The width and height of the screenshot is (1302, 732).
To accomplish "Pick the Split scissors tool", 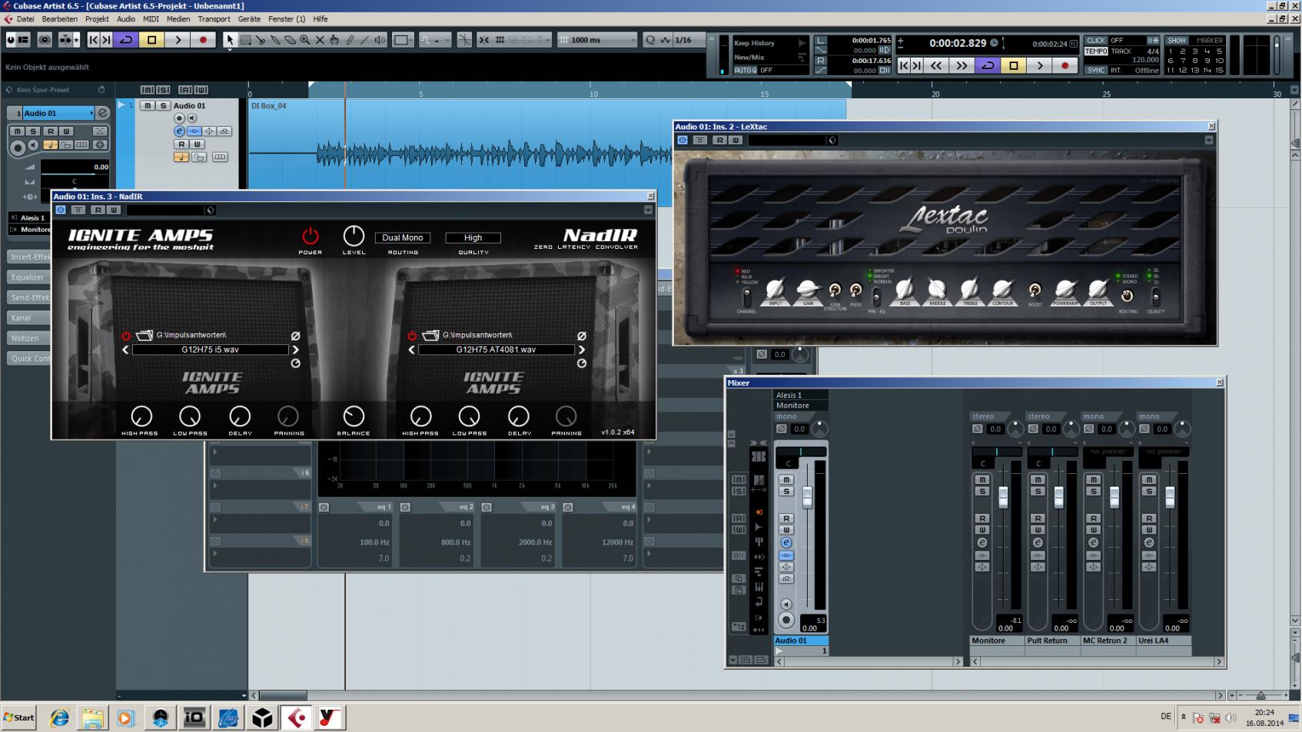I will [x=261, y=40].
